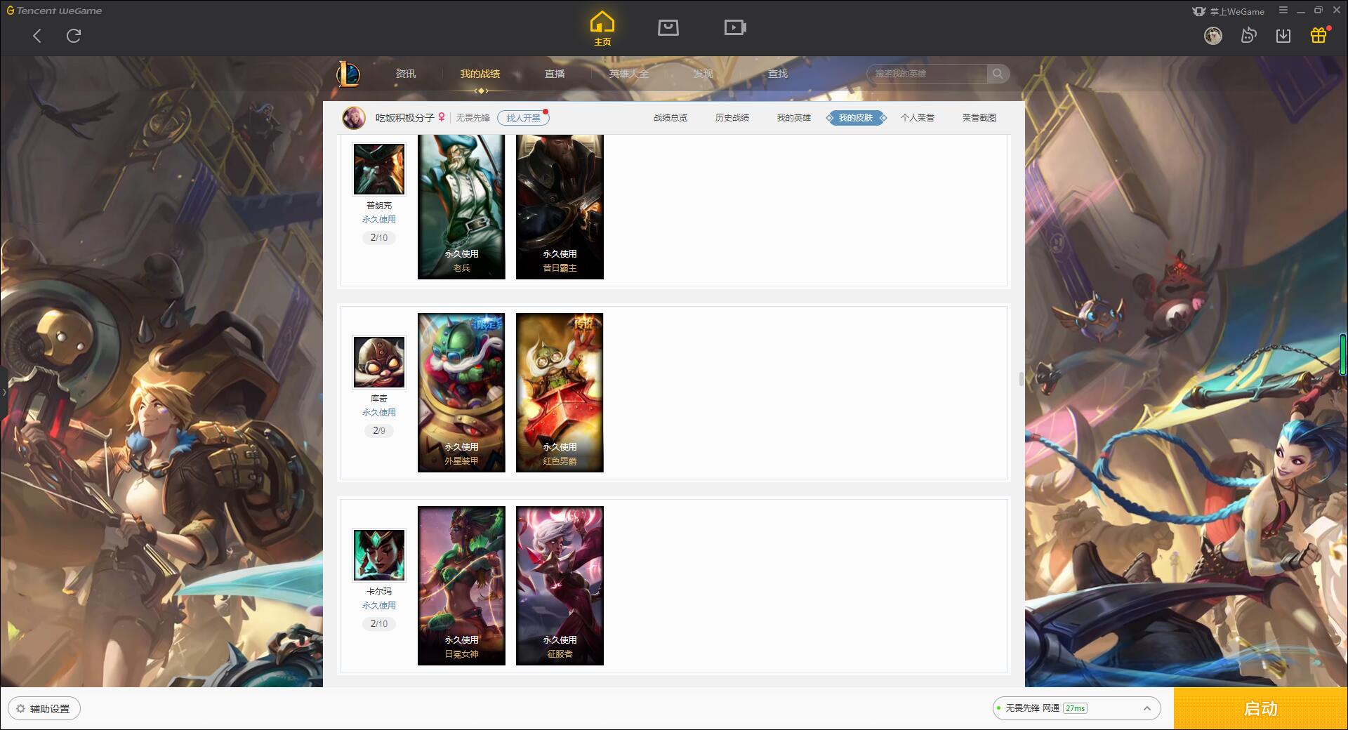Open the 征服者 skin card
The width and height of the screenshot is (1348, 730).
560,585
